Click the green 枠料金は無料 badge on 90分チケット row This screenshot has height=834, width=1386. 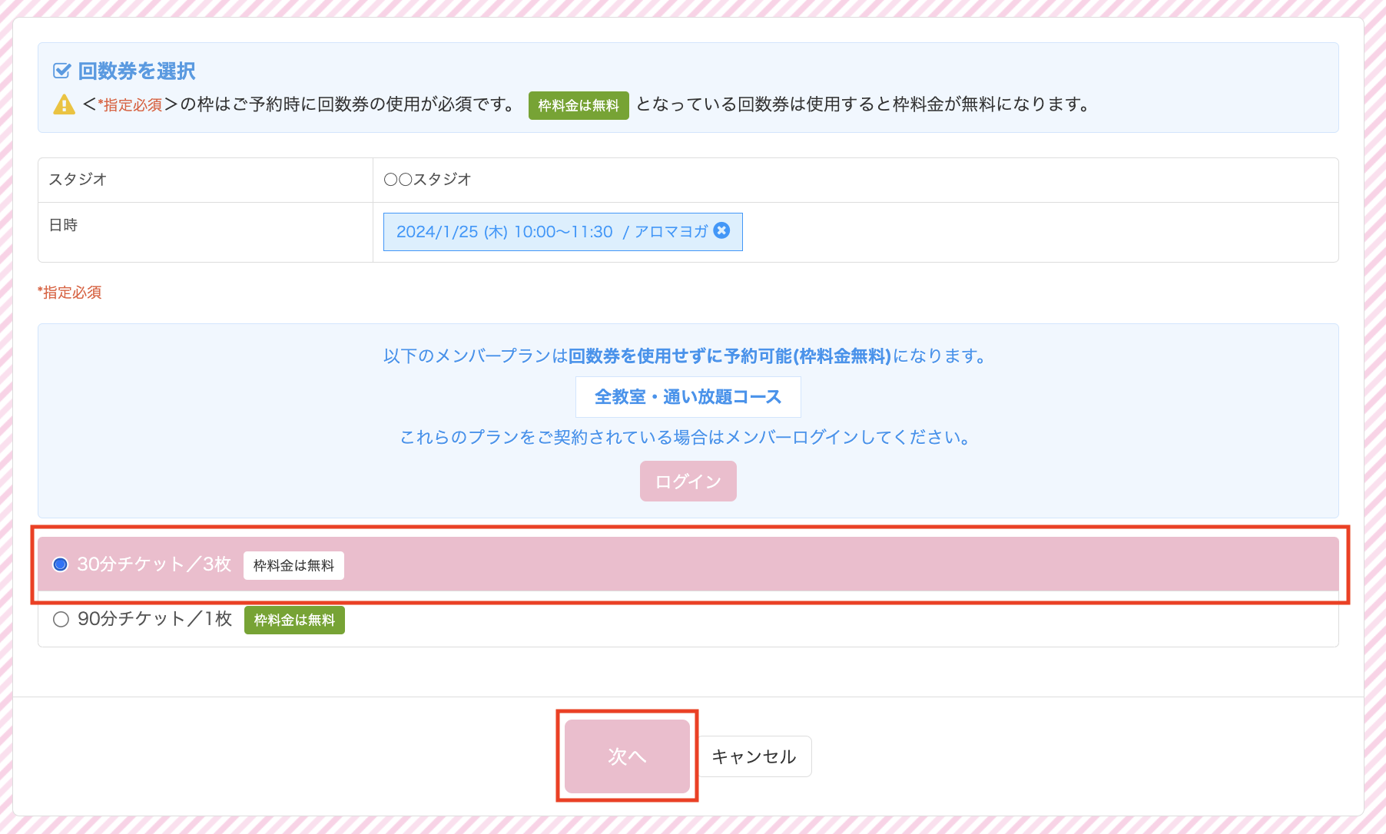point(294,621)
